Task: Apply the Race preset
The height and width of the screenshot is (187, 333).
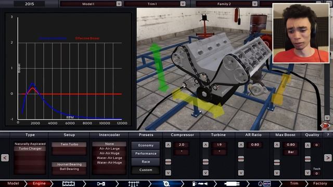Action: pyautogui.click(x=146, y=162)
